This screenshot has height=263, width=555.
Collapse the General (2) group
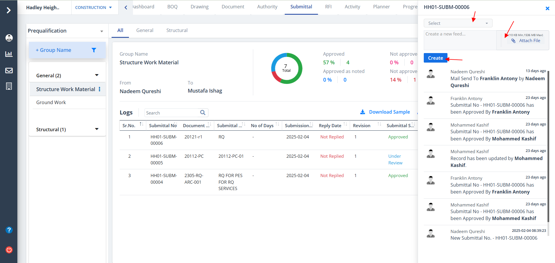point(97,75)
